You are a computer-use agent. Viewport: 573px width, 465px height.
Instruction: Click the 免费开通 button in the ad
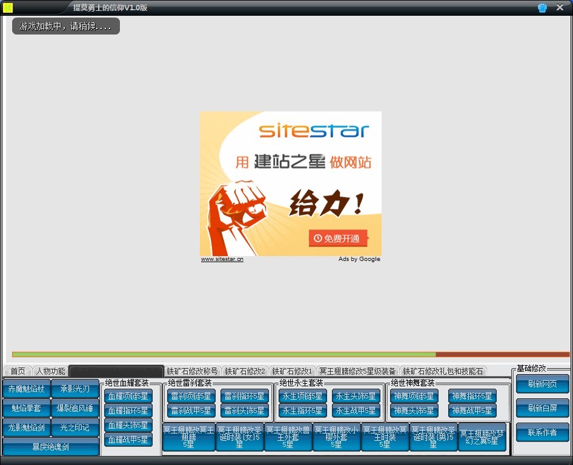click(337, 239)
